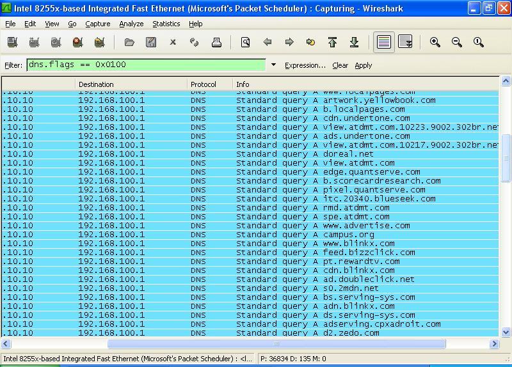
Task: Sort by Protocol column header
Action: click(210, 84)
